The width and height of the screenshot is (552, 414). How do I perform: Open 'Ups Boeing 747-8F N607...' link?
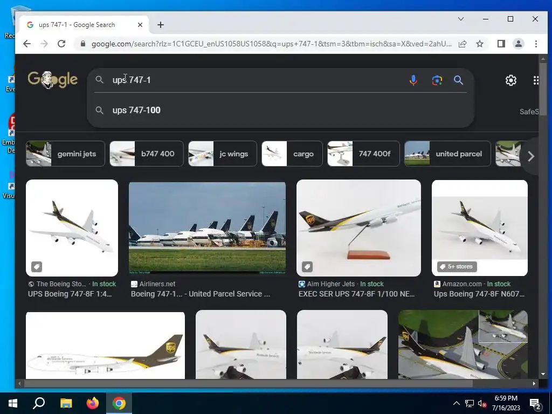pyautogui.click(x=479, y=294)
